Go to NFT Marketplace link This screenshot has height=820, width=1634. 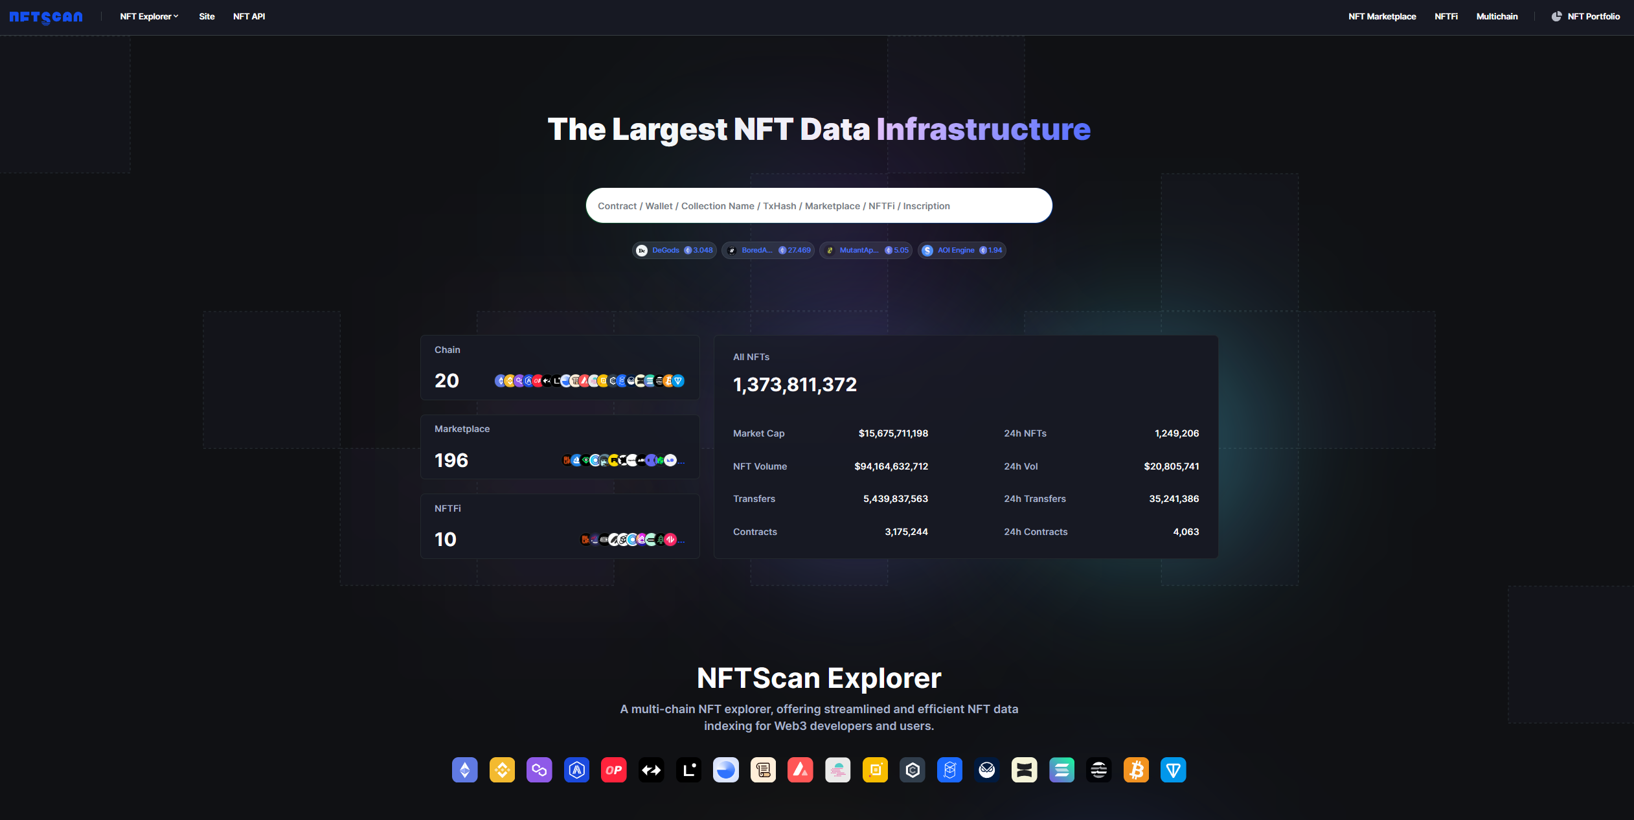(1381, 17)
